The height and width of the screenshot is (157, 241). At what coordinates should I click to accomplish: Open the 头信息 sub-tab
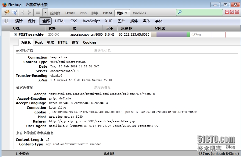click(26, 42)
